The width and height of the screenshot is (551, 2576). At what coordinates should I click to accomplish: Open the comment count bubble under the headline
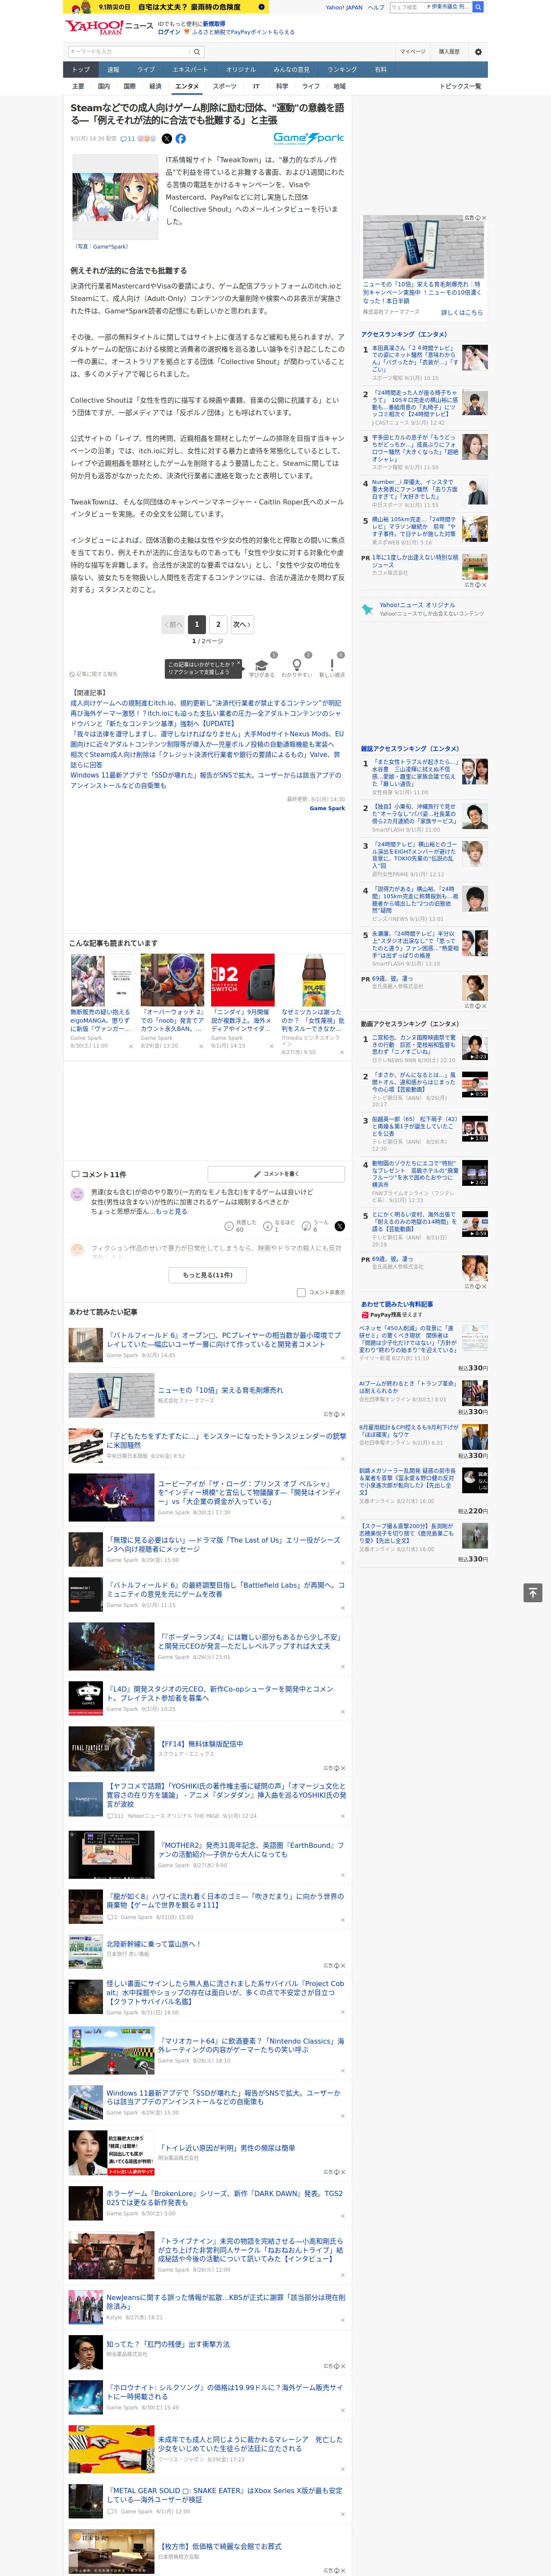click(128, 139)
